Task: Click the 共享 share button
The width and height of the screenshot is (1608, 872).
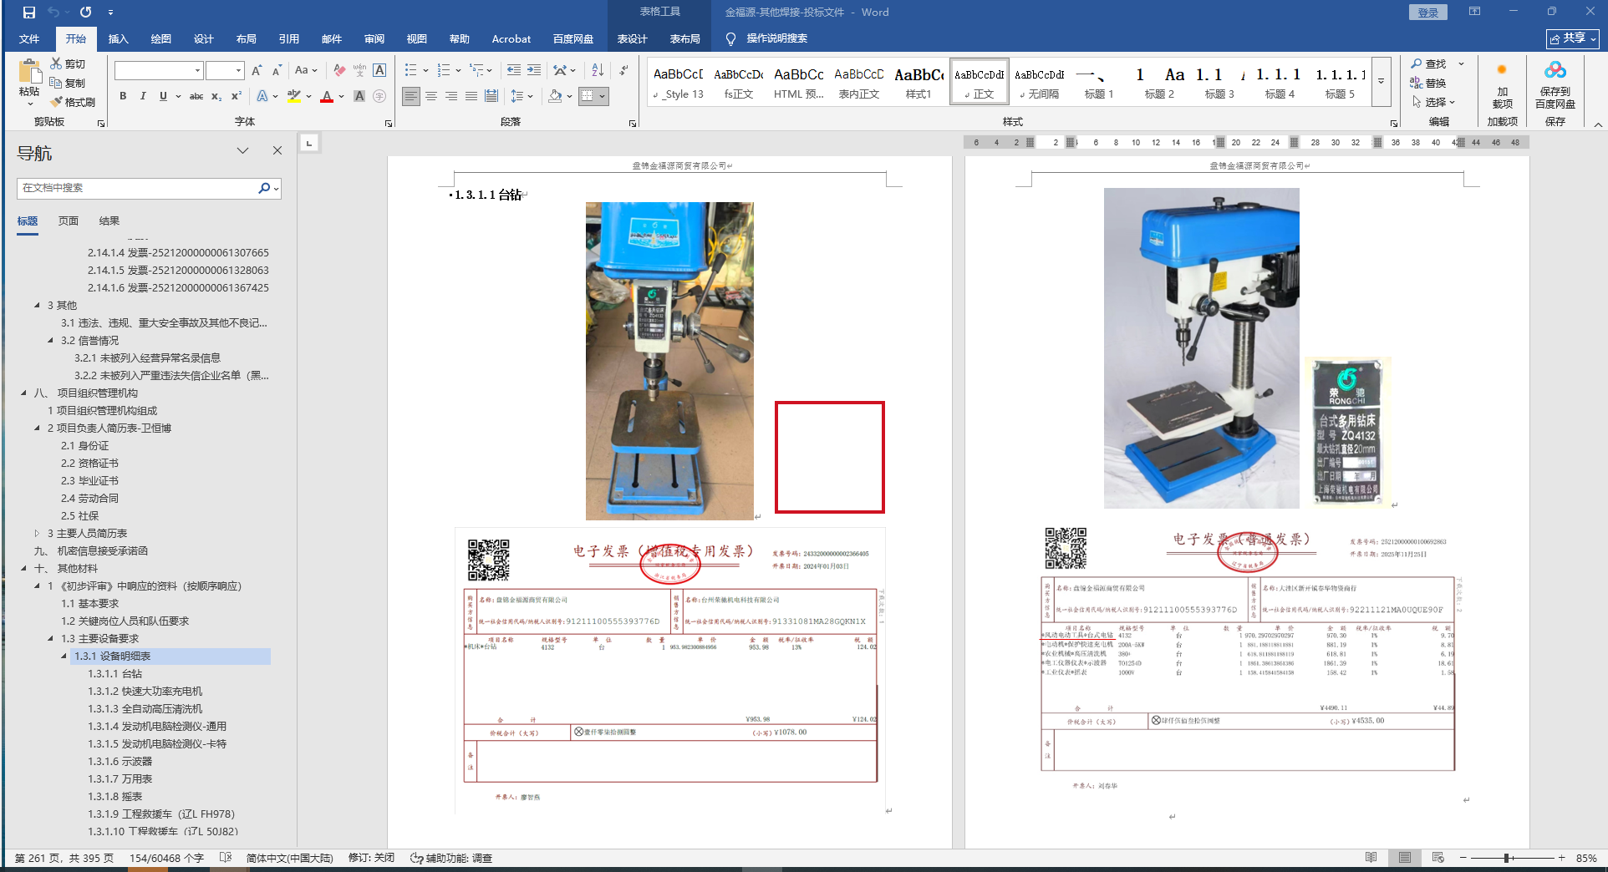Action: click(1572, 38)
